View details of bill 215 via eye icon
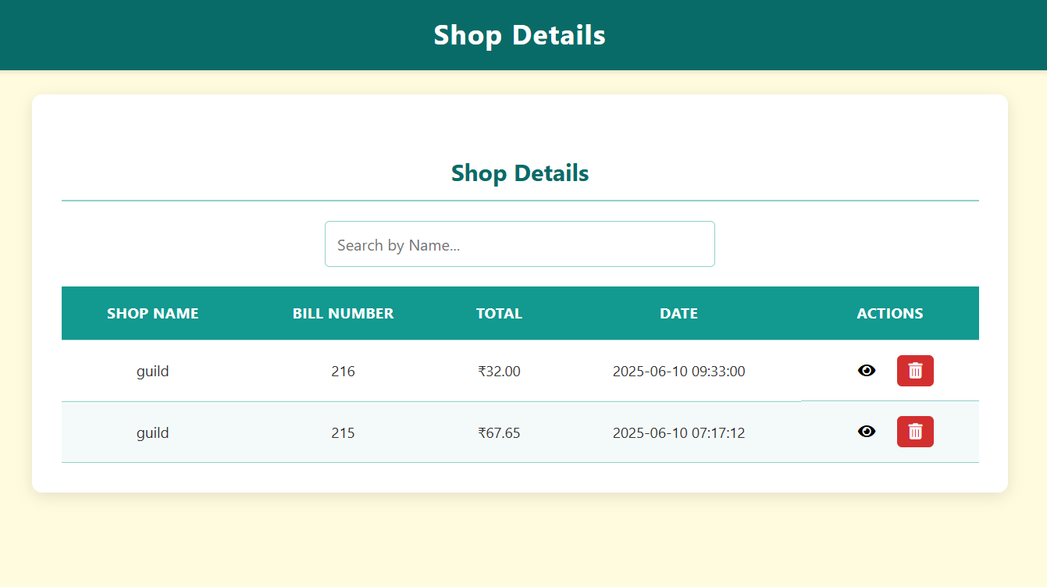The height and width of the screenshot is (587, 1047). point(867,432)
